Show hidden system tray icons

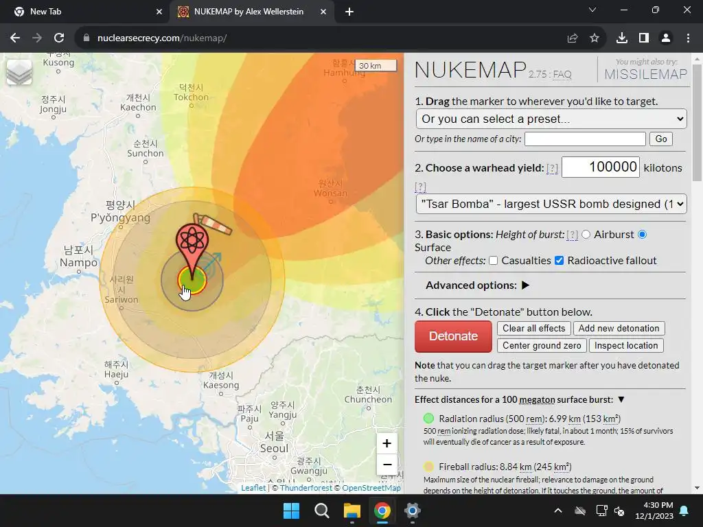point(557,511)
